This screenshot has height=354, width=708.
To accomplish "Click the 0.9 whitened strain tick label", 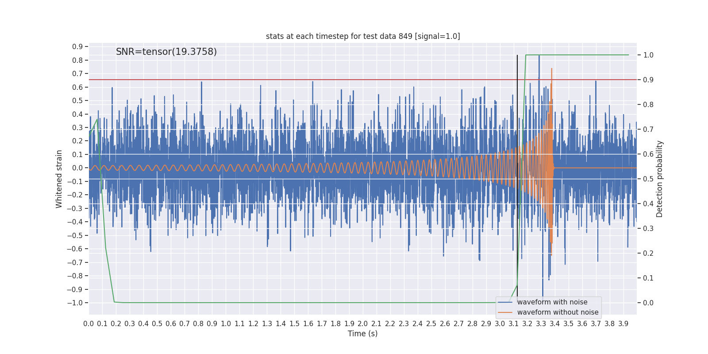I will 77,47.
